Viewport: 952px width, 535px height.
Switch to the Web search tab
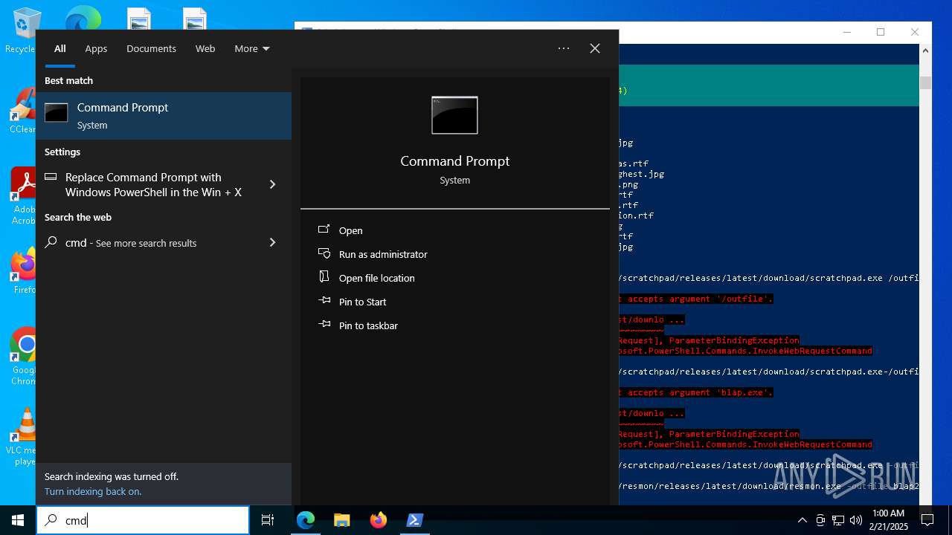[205, 48]
